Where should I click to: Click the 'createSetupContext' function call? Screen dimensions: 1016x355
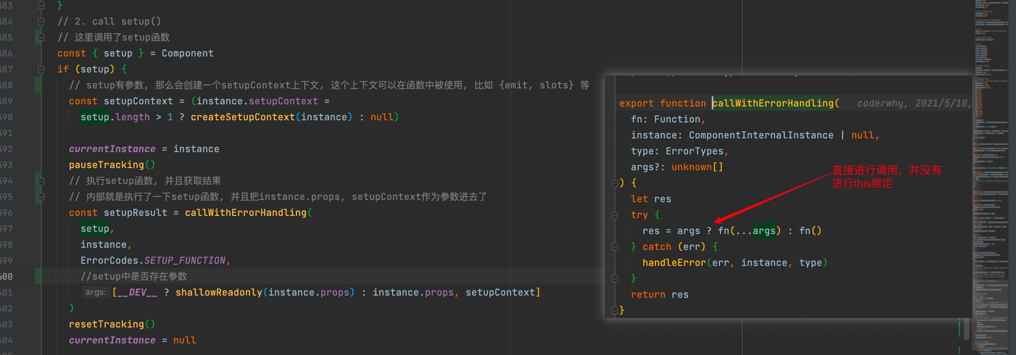coord(243,117)
